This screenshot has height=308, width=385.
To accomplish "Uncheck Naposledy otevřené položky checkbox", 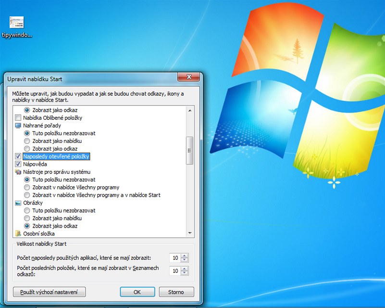I will coord(18,156).
